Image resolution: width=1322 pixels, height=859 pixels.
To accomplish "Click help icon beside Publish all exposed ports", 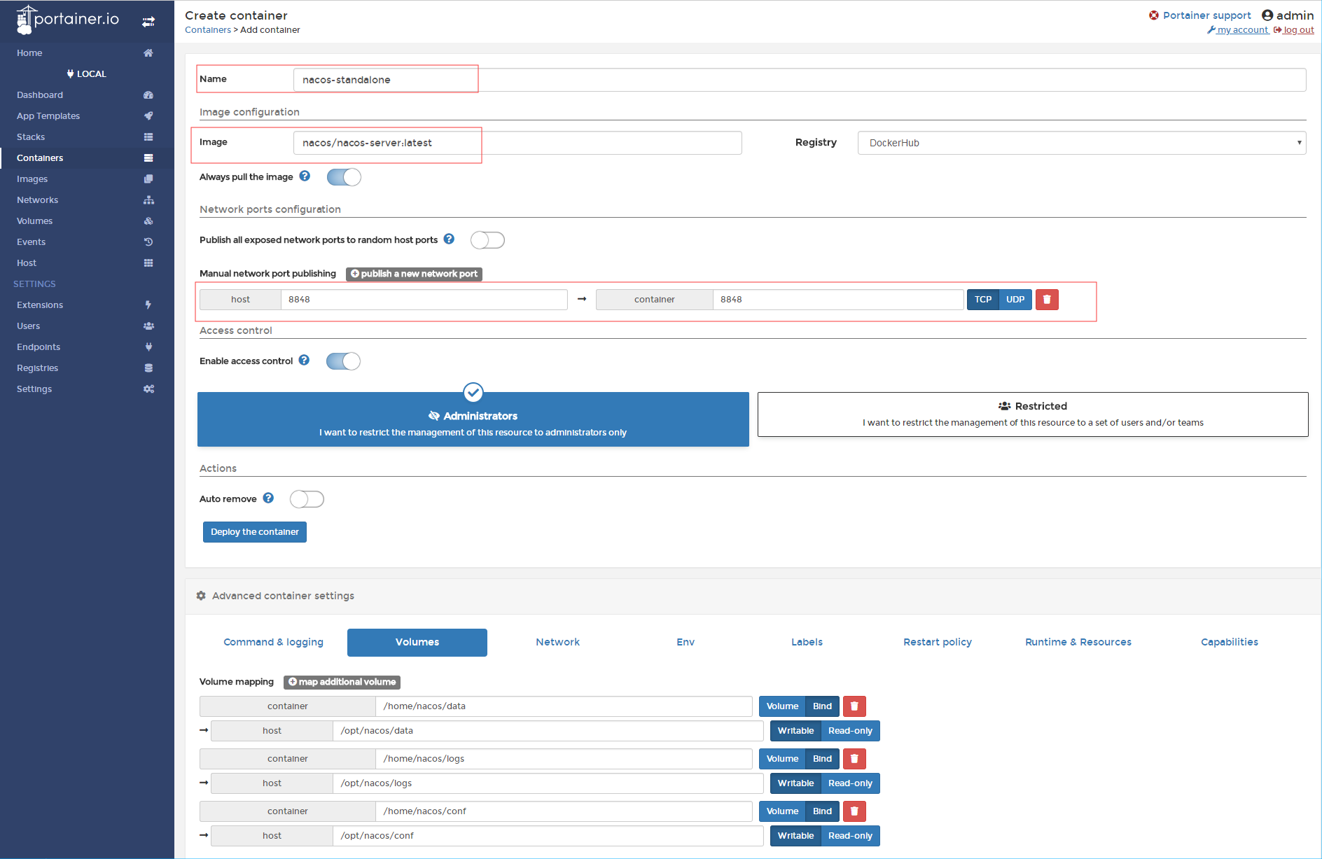I will [x=449, y=239].
